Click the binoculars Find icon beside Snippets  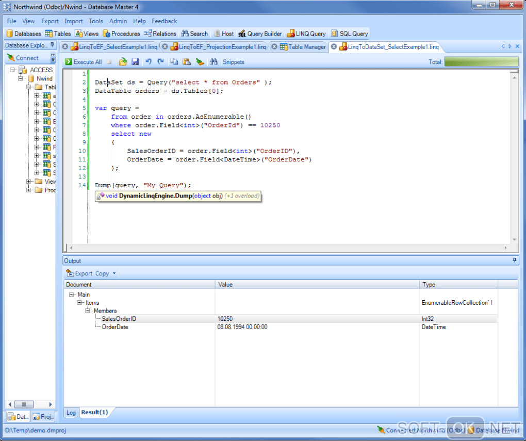click(x=213, y=62)
